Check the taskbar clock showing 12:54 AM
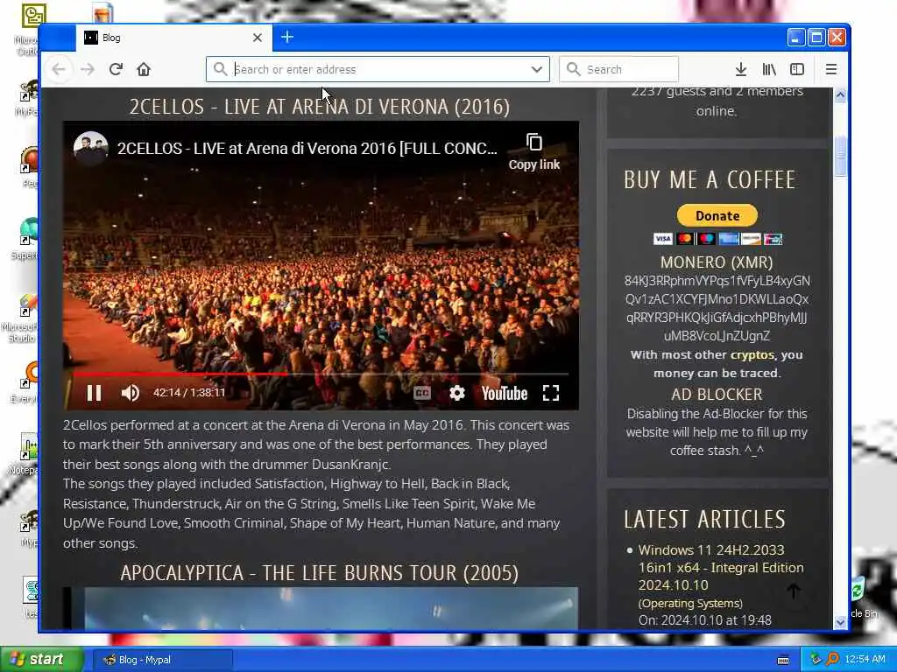 pos(865,660)
